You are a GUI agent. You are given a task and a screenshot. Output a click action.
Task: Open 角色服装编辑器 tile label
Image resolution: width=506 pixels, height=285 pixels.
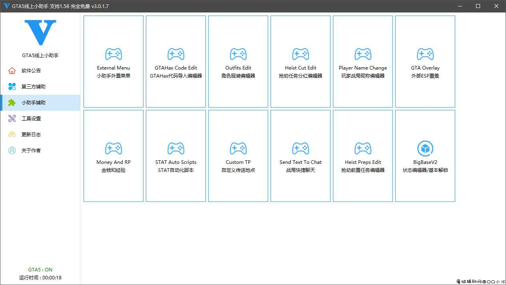238,76
